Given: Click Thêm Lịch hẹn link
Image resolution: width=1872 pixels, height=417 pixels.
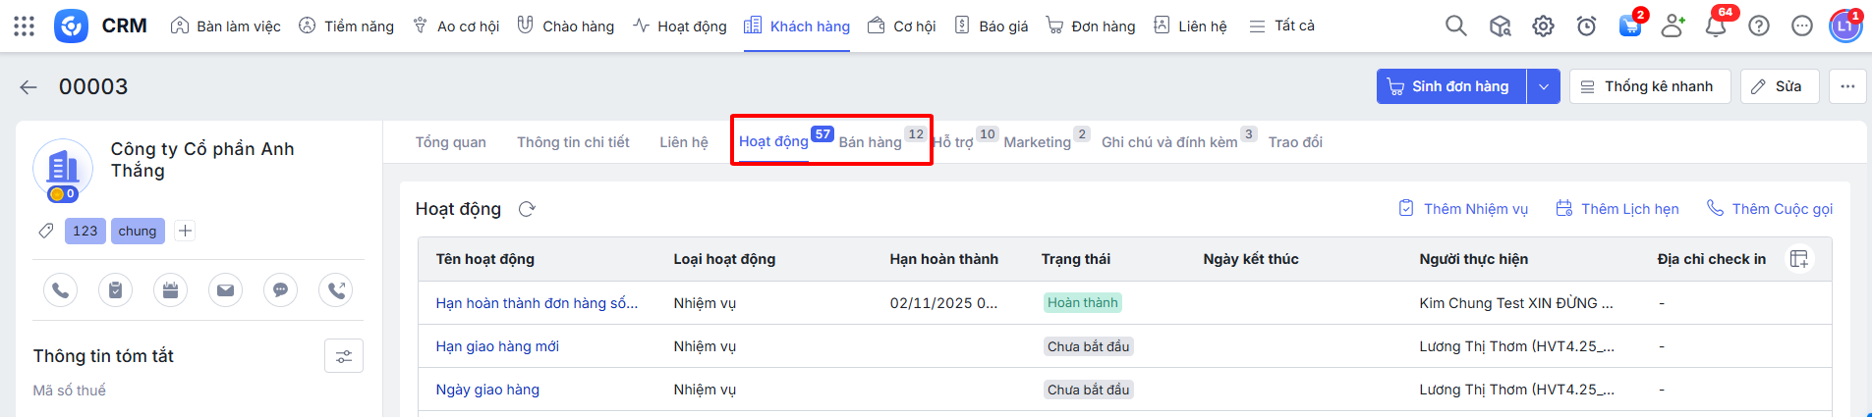Looking at the screenshot, I should (x=1617, y=209).
